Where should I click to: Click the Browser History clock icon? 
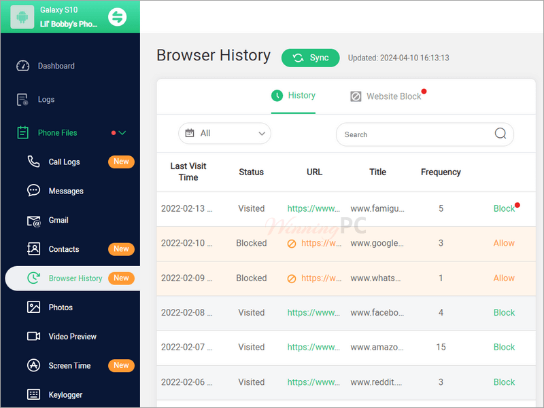tap(33, 278)
